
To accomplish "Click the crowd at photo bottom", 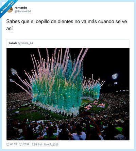I will 68,130.
